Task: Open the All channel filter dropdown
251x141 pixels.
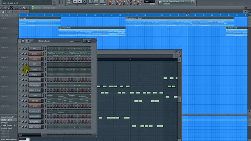Action: pyautogui.click(x=30, y=135)
